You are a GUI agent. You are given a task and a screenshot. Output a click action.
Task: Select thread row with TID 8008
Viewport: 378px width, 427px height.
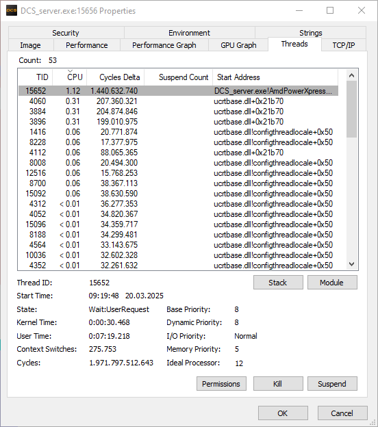[178, 163]
